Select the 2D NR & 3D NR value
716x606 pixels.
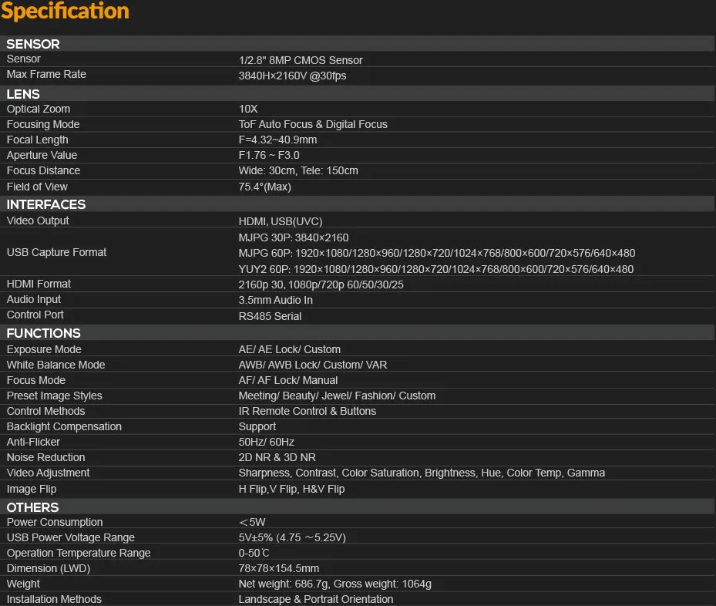(x=277, y=458)
